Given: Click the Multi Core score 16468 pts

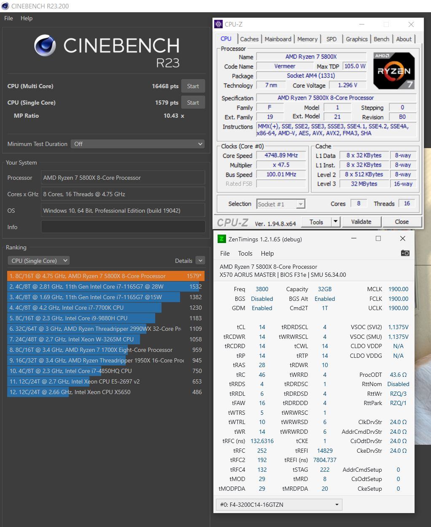Looking at the screenshot, I should (165, 86).
